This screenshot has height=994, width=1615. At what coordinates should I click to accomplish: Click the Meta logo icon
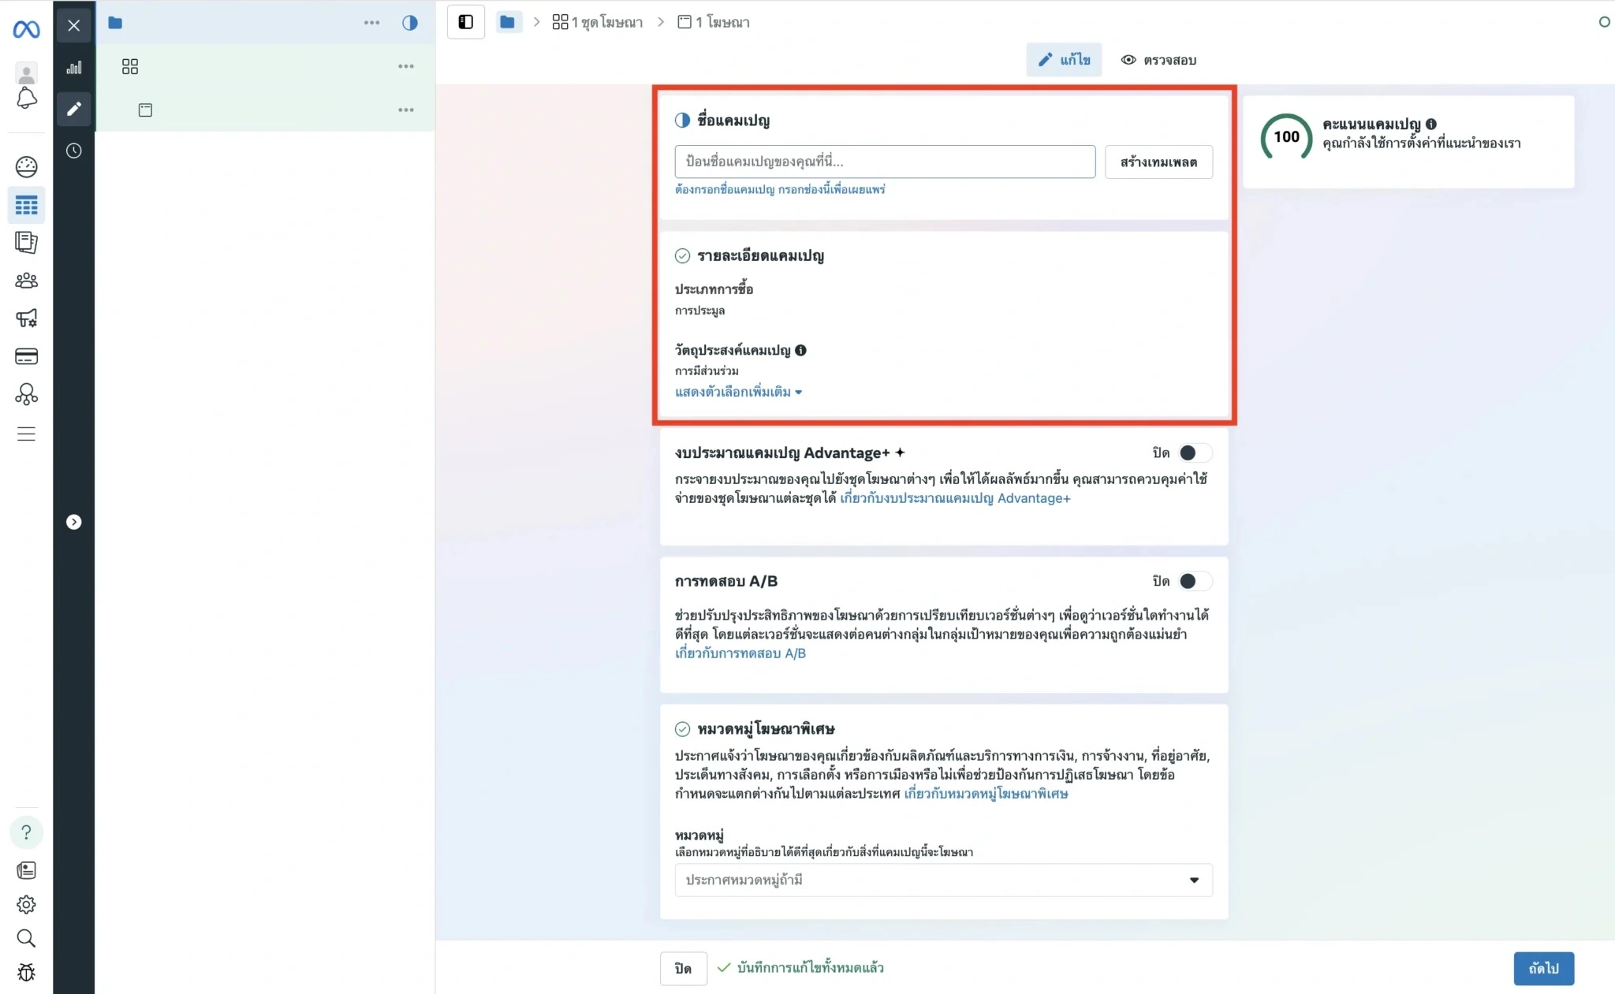tap(26, 29)
